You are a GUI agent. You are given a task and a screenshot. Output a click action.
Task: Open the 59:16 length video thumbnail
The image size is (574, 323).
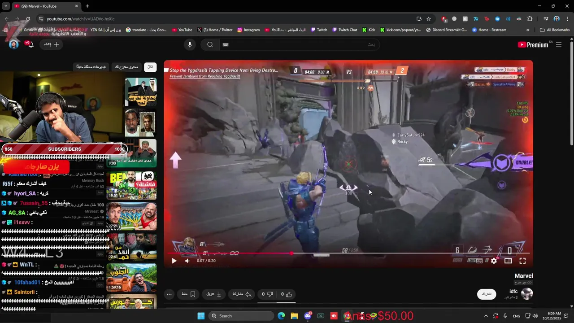tap(131, 277)
